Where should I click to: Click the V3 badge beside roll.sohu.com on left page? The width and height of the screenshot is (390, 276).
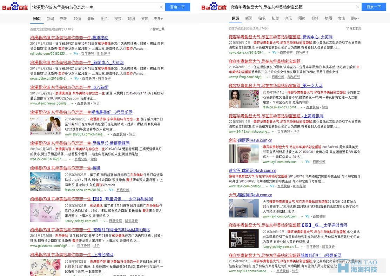click(76, 54)
